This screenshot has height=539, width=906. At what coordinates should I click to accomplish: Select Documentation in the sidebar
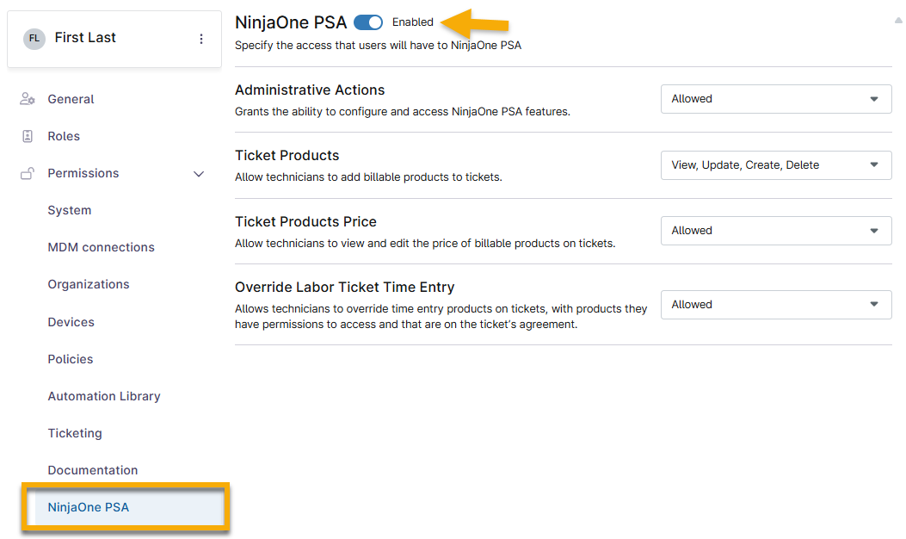tap(93, 470)
